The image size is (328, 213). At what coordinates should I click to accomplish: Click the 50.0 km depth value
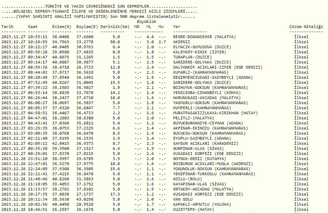[x=115, y=42]
